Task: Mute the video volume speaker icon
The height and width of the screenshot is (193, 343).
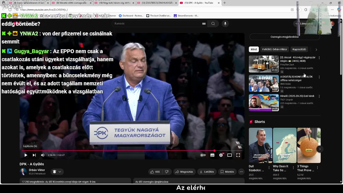Action: 43,155
